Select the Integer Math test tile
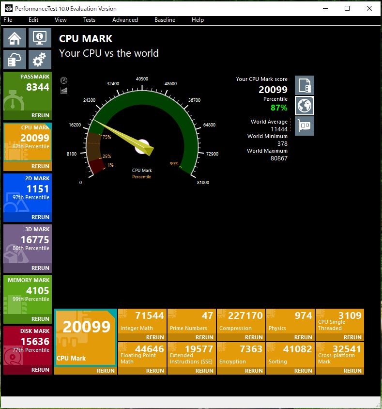382x409 pixels. (142, 321)
